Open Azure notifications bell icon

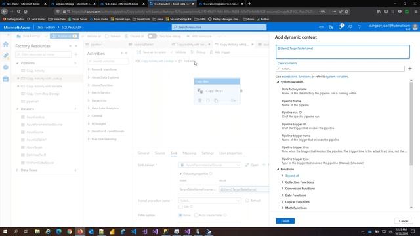click(x=341, y=27)
